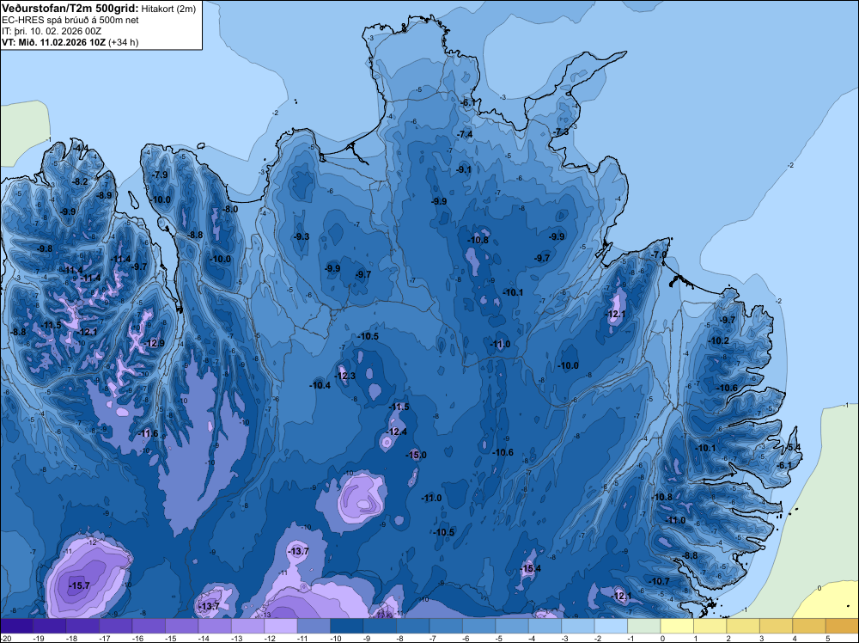Click the legend scale label '-14'
This screenshot has width=859, height=643.
[x=204, y=638]
